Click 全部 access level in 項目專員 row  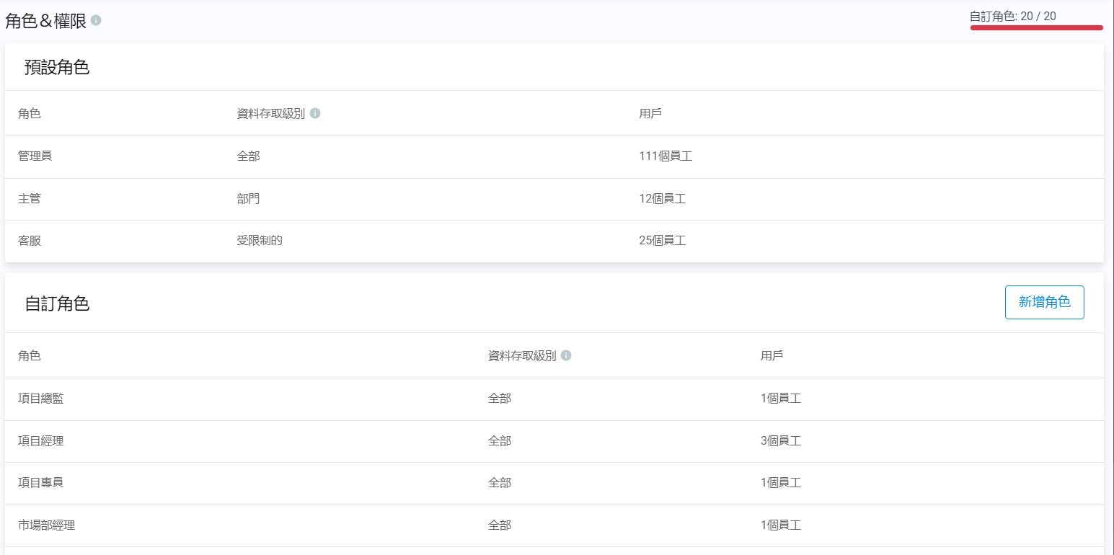tap(500, 482)
